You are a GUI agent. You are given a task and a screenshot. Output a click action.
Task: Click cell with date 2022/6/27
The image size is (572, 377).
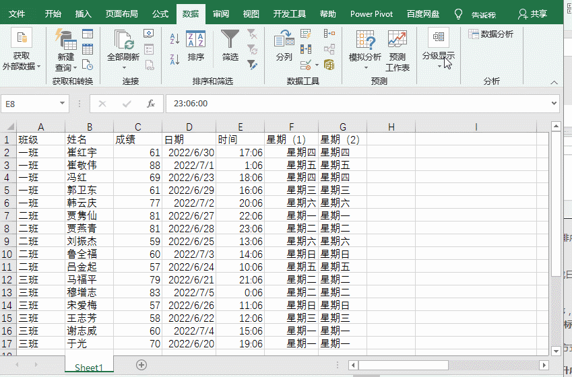189,216
